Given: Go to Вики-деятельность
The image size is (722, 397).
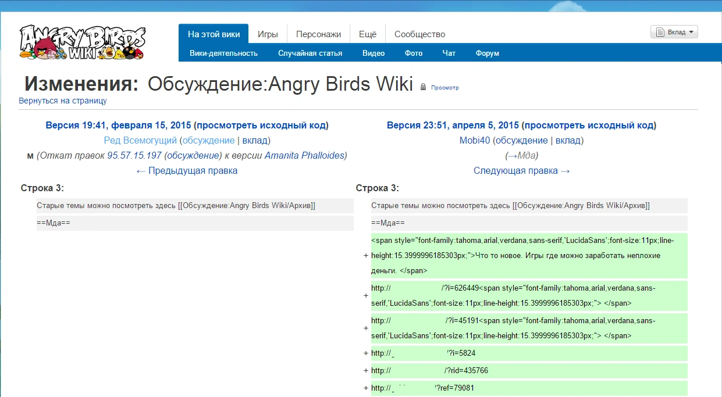Looking at the screenshot, I should [223, 53].
